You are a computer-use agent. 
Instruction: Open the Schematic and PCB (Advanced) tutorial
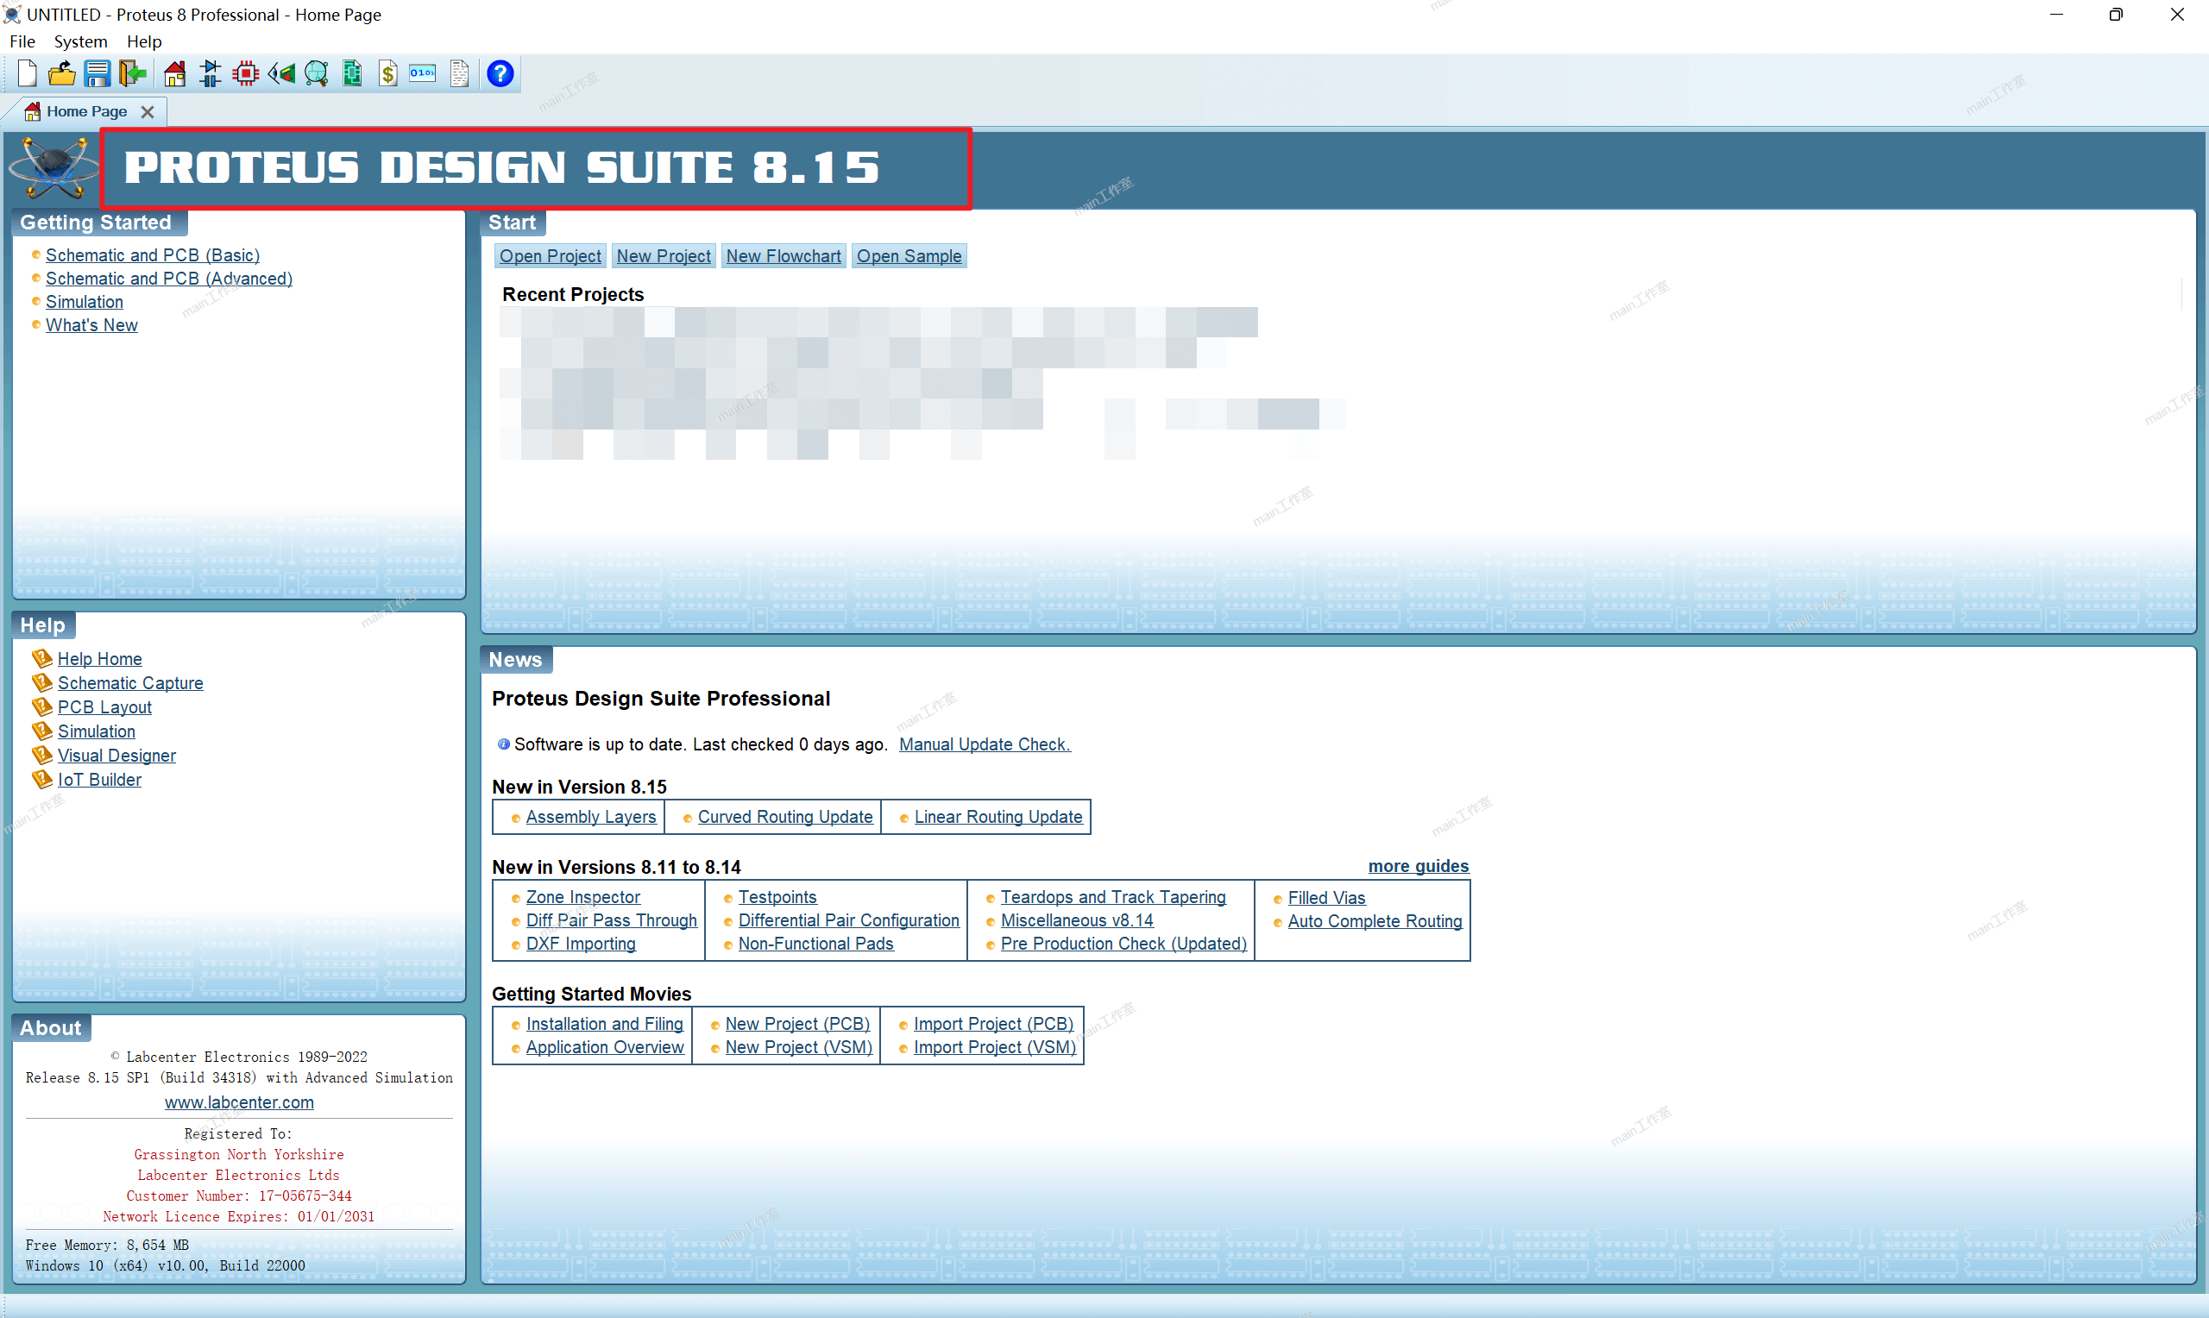pos(169,279)
